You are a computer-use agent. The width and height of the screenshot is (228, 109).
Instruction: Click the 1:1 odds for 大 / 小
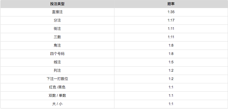[171, 104]
